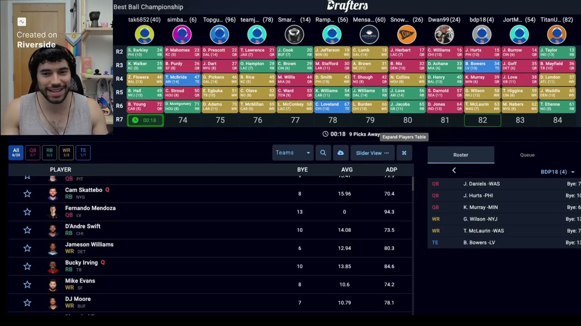Open Mike Evans' player headshot
581x326 pixels.
click(x=53, y=284)
